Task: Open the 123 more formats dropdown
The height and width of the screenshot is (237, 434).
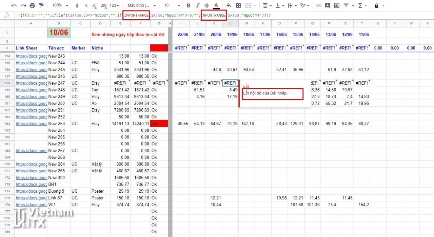Action: point(115,5)
